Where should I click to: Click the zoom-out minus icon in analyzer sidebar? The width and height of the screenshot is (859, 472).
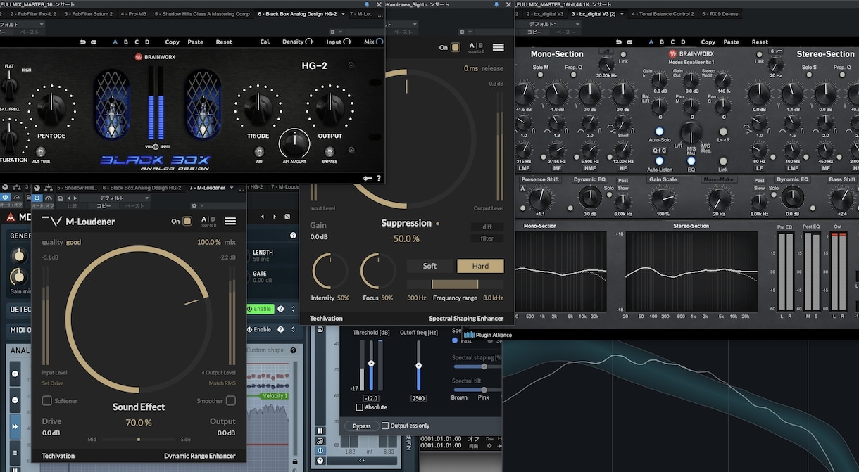coord(15,400)
